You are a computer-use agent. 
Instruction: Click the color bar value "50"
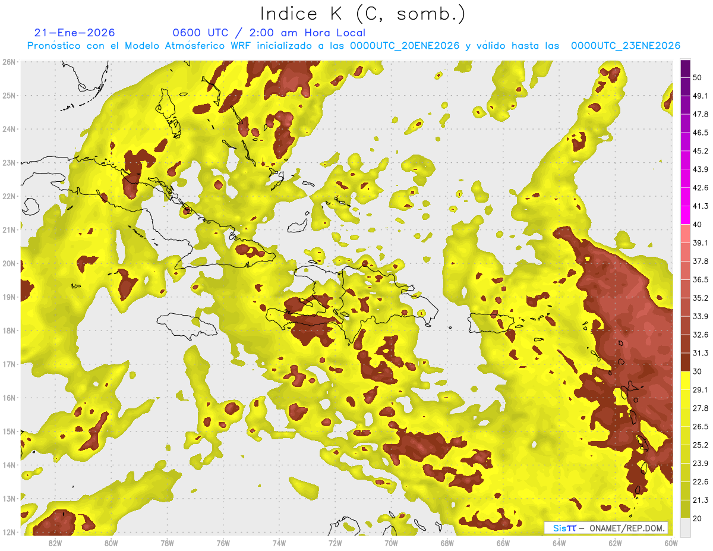698,77
